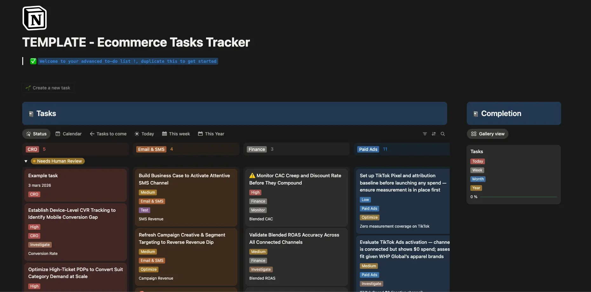
Task: Click the Email & SMS column header tag
Action: click(151, 149)
